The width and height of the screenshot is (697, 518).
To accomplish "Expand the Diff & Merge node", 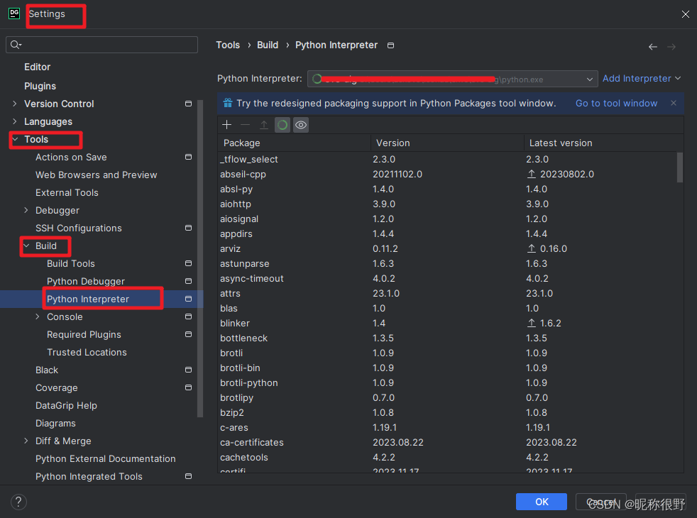I will (x=26, y=441).
